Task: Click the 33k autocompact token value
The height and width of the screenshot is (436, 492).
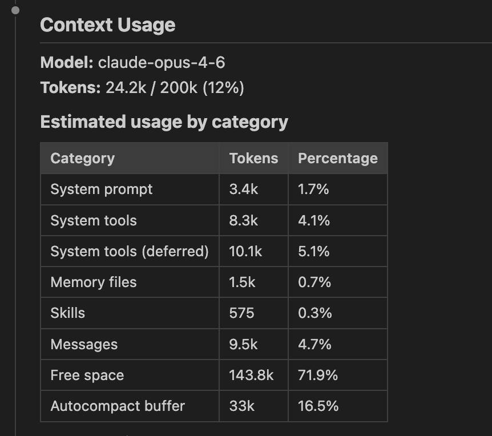Action: (x=241, y=406)
